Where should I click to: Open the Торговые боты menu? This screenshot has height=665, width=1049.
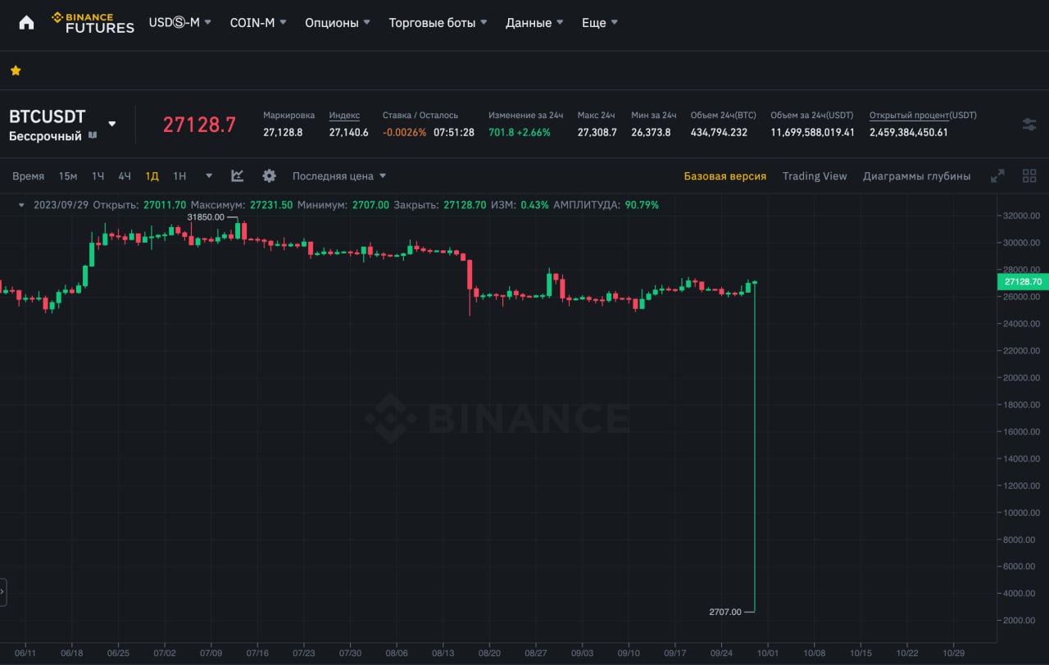438,23
